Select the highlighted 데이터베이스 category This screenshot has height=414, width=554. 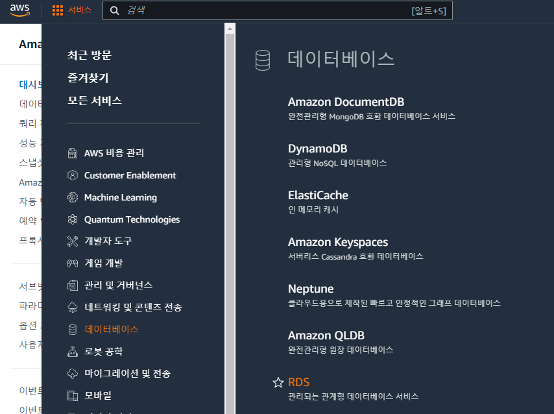point(112,330)
